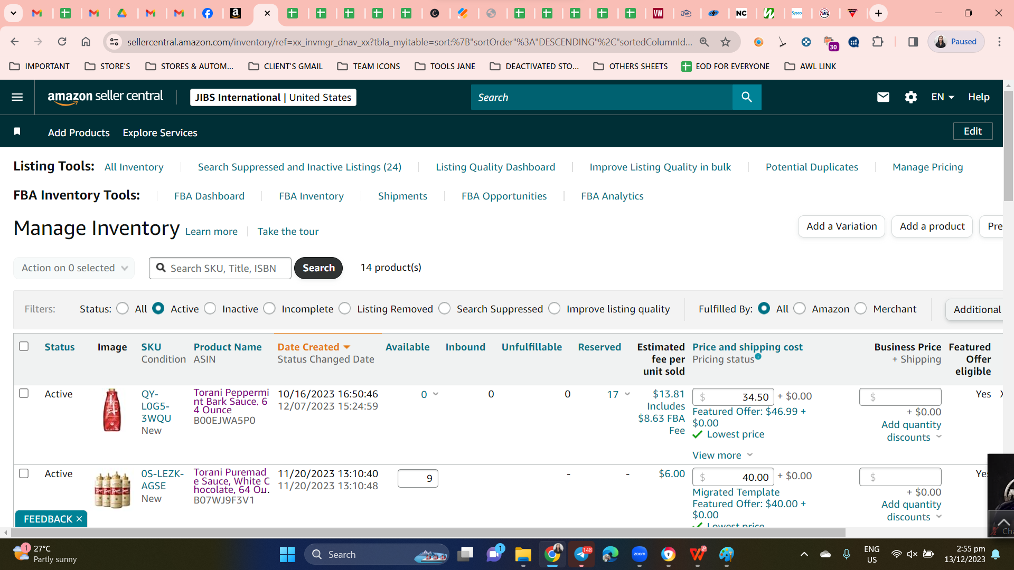Open the Windows Start menu
Image resolution: width=1014 pixels, height=570 pixels.
point(287,554)
